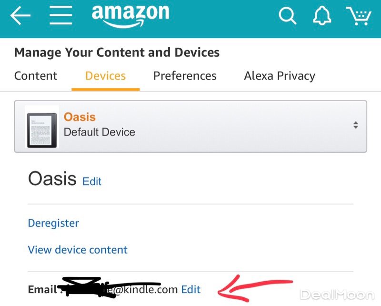Click the large Oasis device name heading
381x306 pixels.
(52, 179)
